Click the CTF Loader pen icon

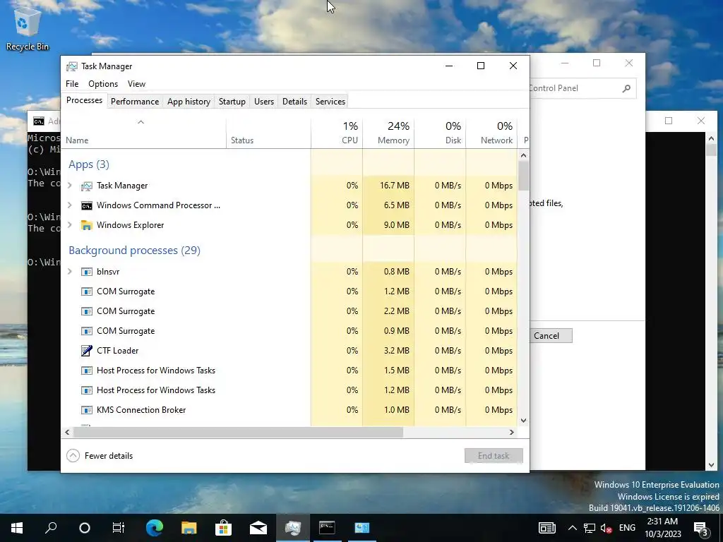pos(87,351)
